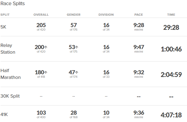Image resolution: width=187 pixels, height=122 pixels.
Task: Click the 41K split row label
Action: click(4, 115)
